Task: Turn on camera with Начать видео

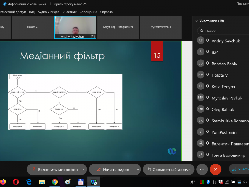Action: tap(113, 170)
